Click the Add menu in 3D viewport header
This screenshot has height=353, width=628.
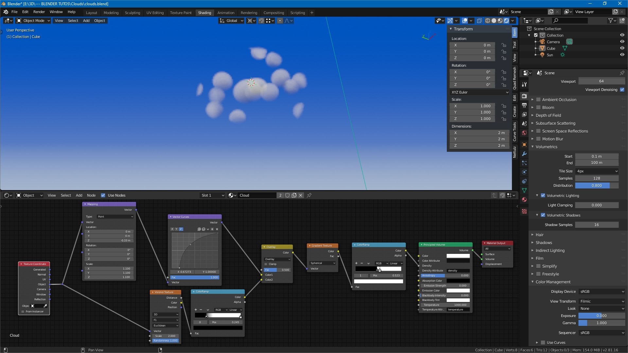tap(86, 21)
